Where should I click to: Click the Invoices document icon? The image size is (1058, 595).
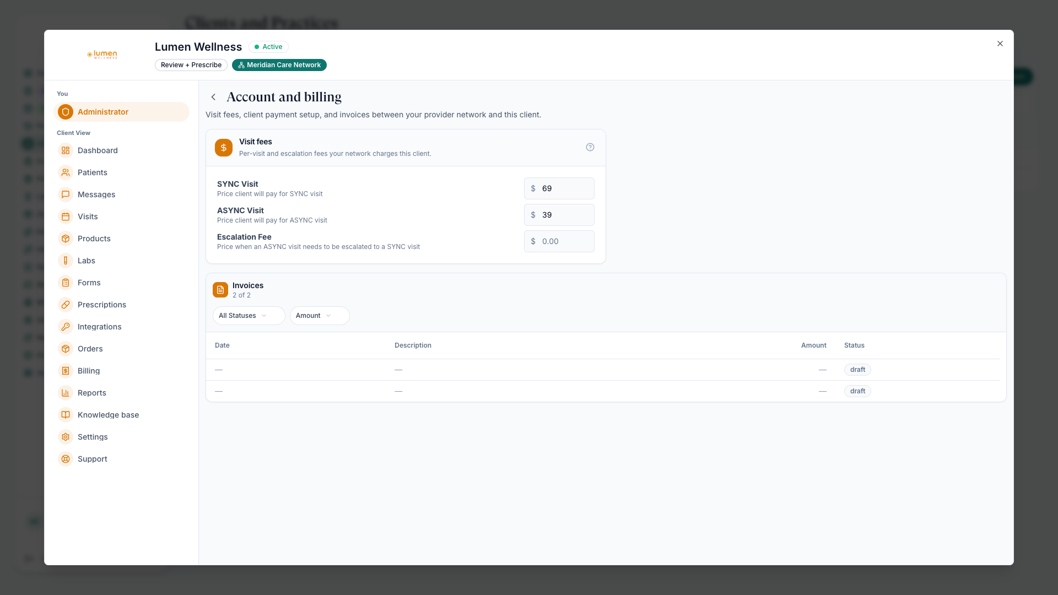pyautogui.click(x=220, y=290)
